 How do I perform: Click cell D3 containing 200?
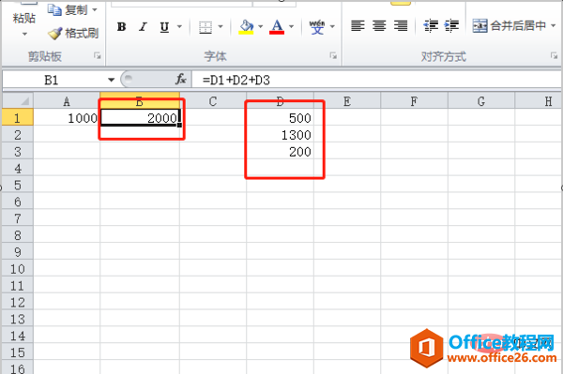click(280, 151)
